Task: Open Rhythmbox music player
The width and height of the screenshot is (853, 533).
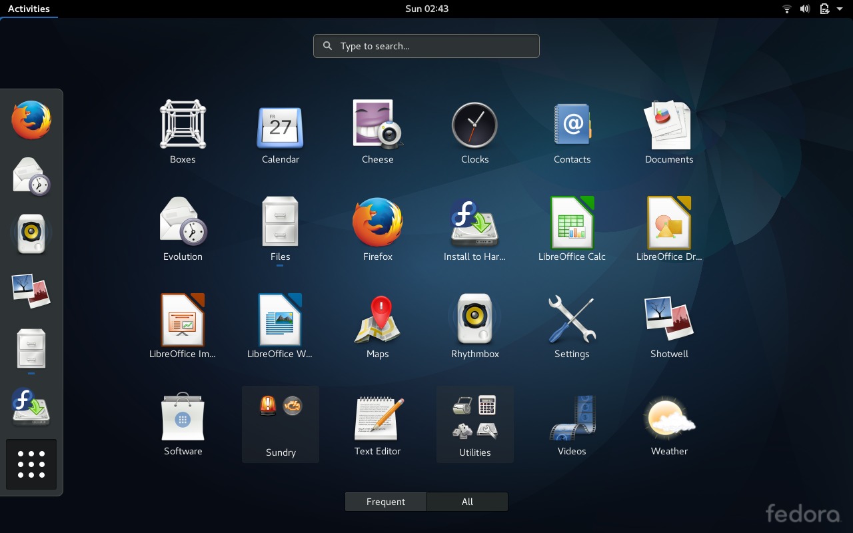Action: pos(474,318)
